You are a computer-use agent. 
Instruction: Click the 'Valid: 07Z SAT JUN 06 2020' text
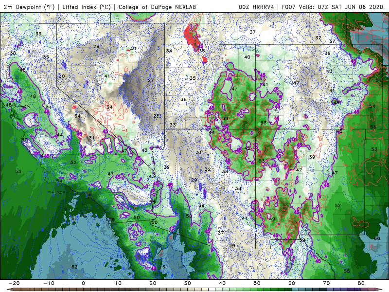tap(341, 7)
